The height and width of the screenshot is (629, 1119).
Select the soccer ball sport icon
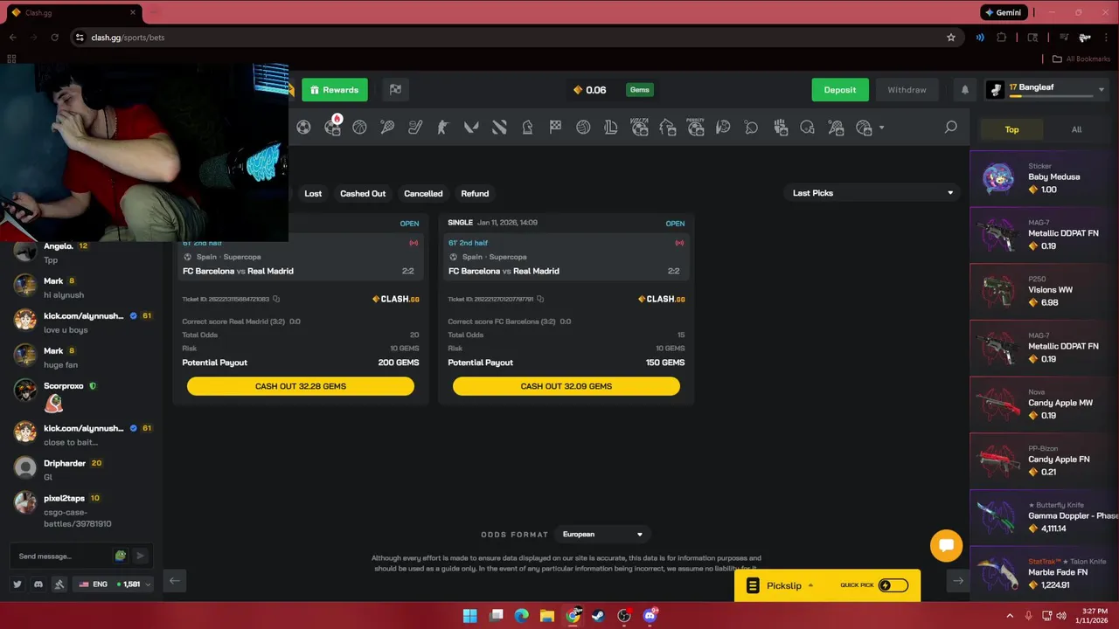303,128
